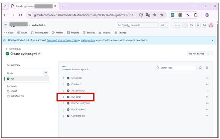Image resolution: width=220 pixels, height=139 pixels.
Task: Go to the Projects tab
Action: pos(73,33)
